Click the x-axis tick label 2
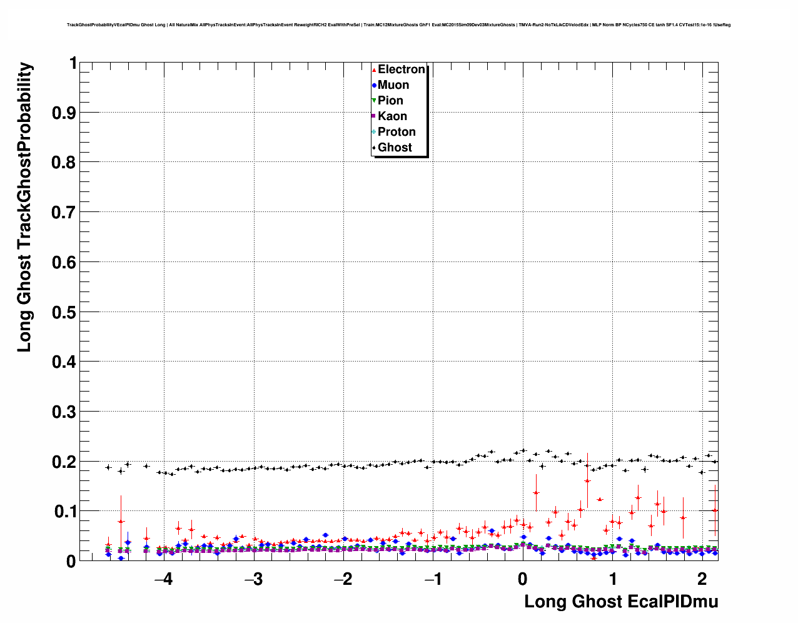Screen dimensions: 798x623 coord(702,579)
